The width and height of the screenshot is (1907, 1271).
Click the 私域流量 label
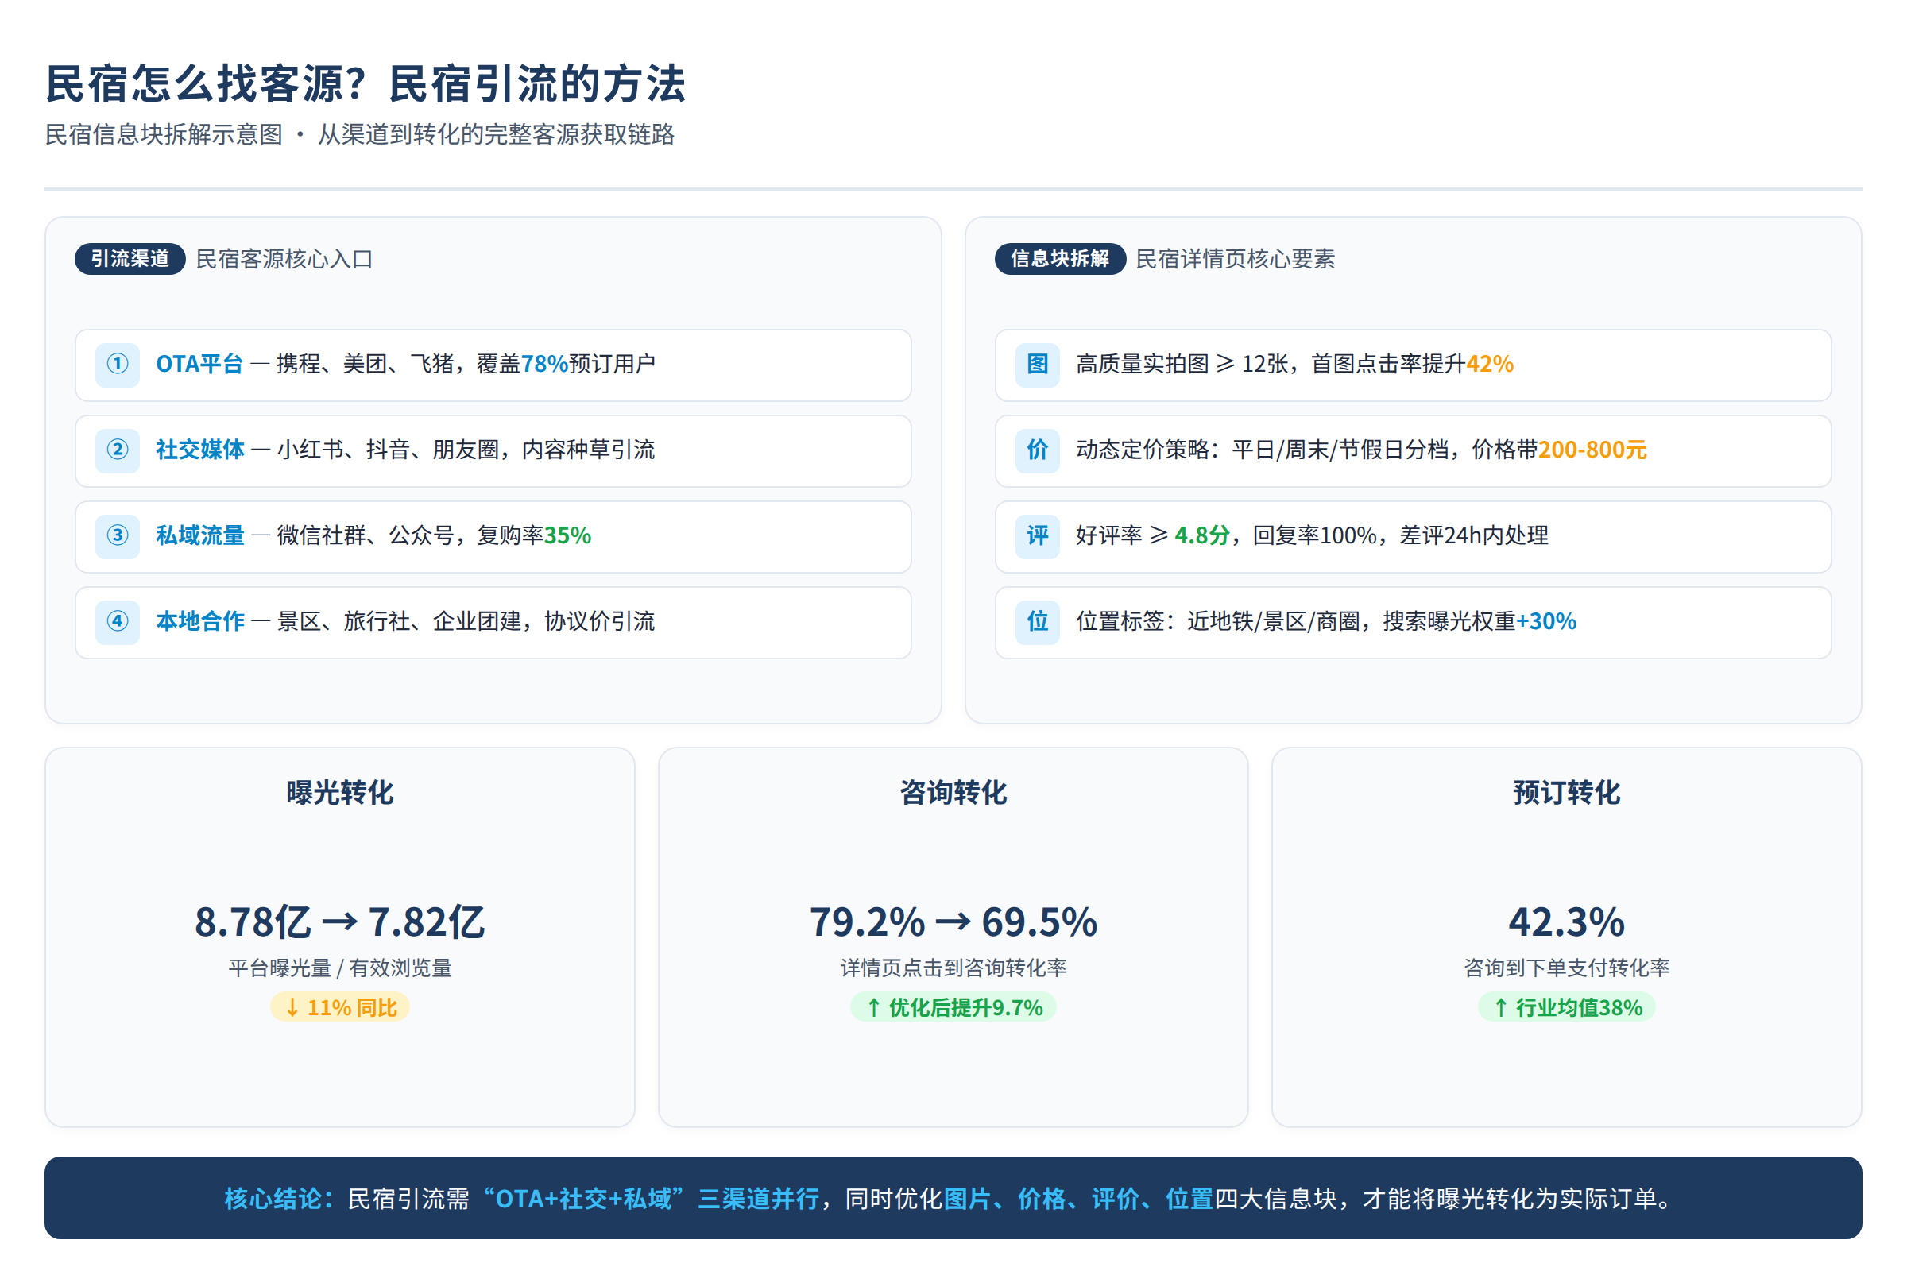pos(199,535)
